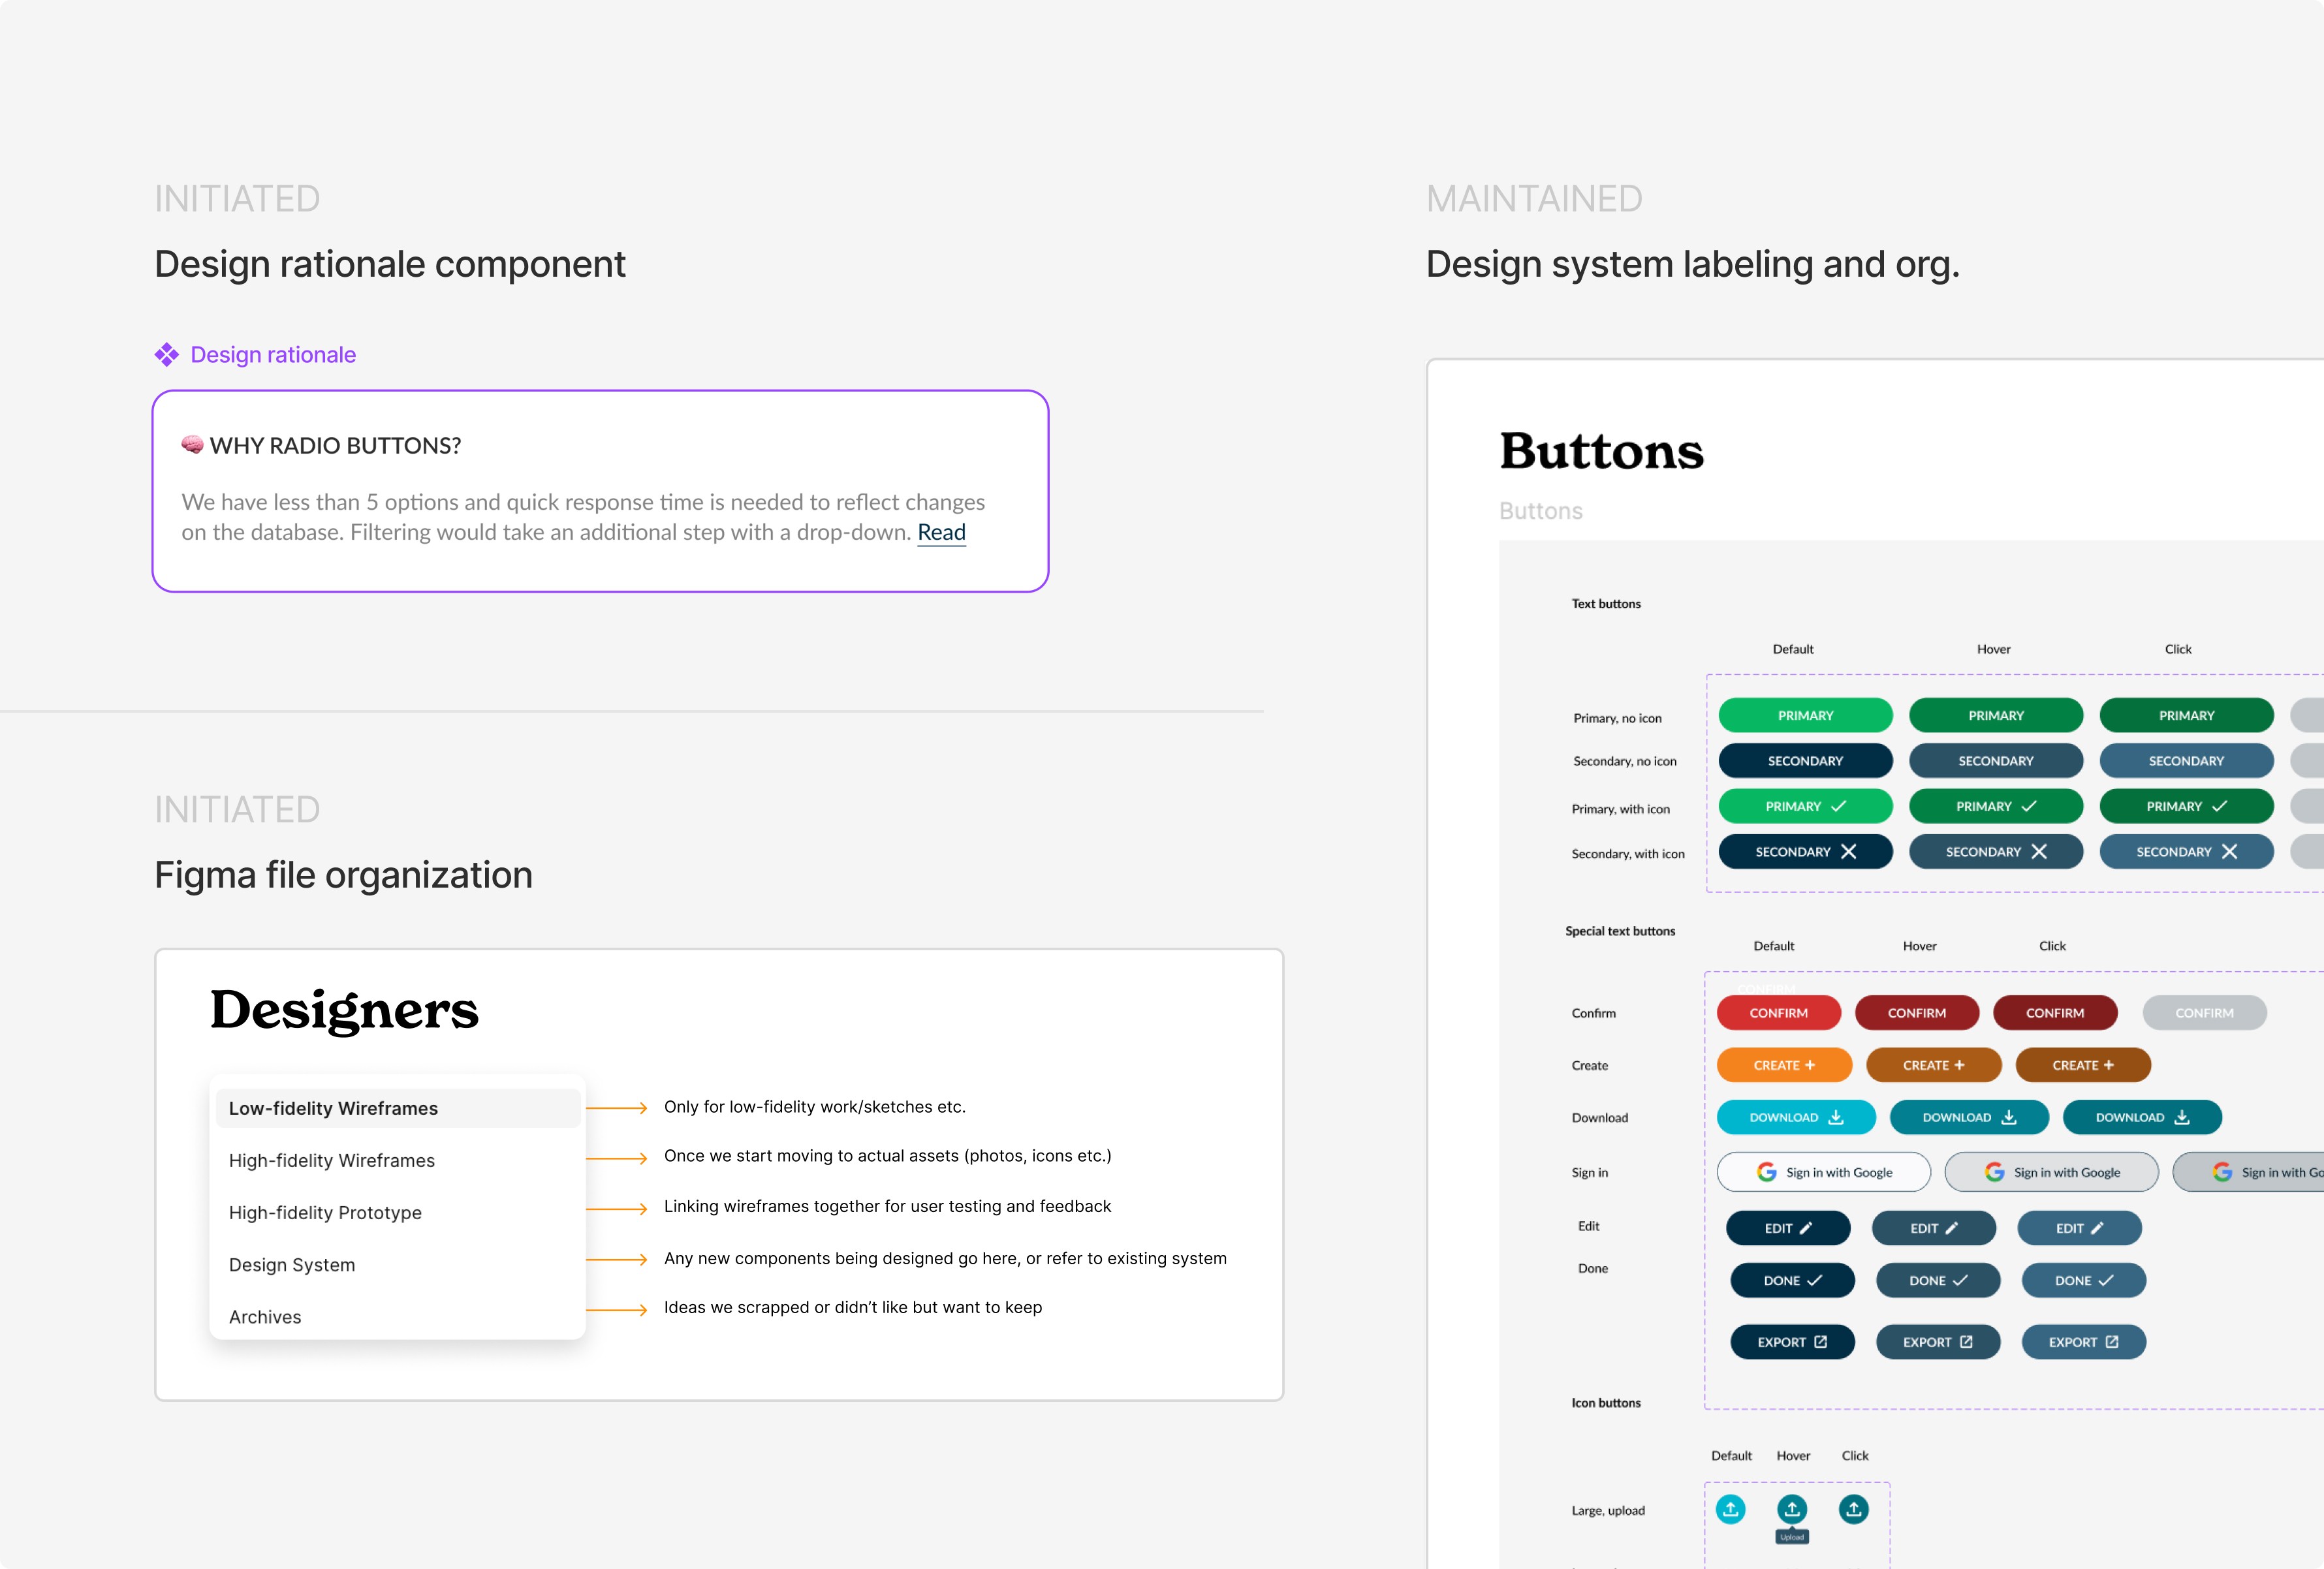Click the brain emoji beside WHY RADIO BUTTONS
Image resolution: width=2324 pixels, height=1569 pixels.
click(x=192, y=445)
